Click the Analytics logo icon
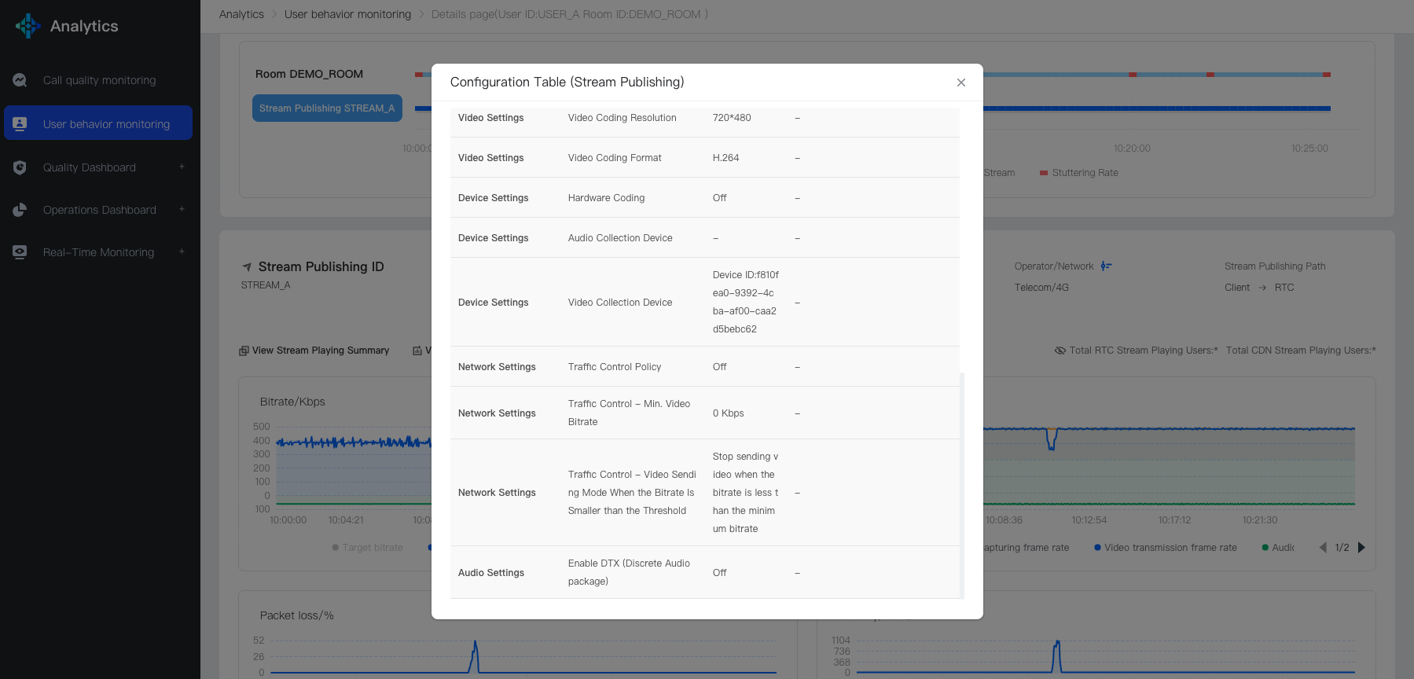The height and width of the screenshot is (679, 1414). pyautogui.click(x=28, y=26)
